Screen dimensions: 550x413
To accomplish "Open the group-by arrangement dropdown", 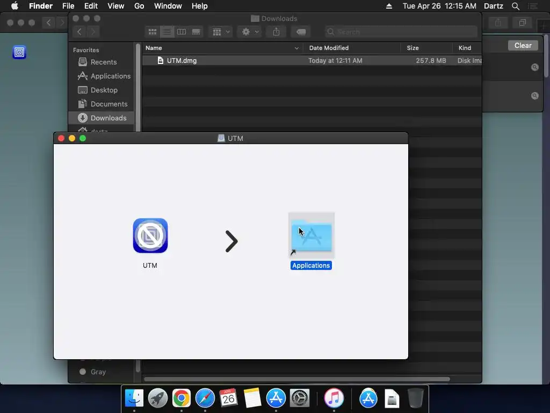I will pyautogui.click(x=221, y=32).
